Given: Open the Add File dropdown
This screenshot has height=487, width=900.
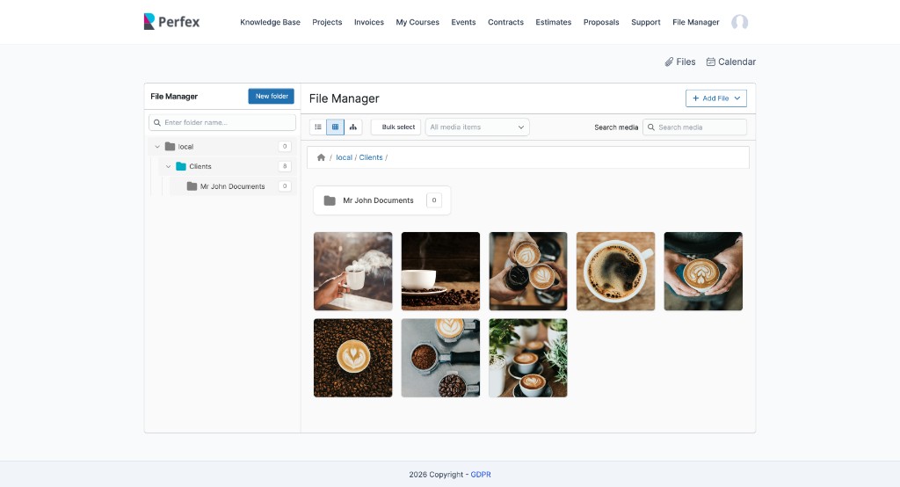Looking at the screenshot, I should point(715,98).
